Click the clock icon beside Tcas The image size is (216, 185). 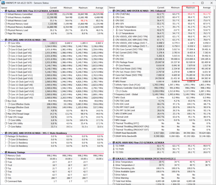pyautogui.click(x=6, y=162)
